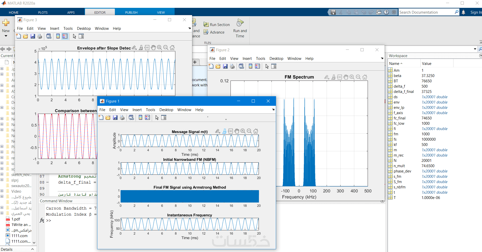The image size is (482, 252).
Task: Activate the Pan hand tool in Figure 3
Action: click(x=153, y=47)
